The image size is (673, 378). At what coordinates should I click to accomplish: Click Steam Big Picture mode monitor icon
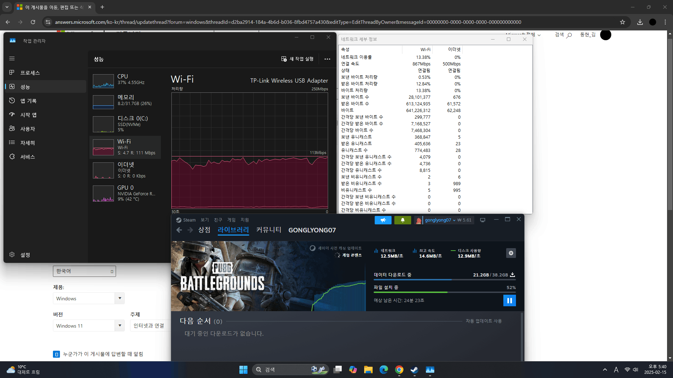pos(483,220)
